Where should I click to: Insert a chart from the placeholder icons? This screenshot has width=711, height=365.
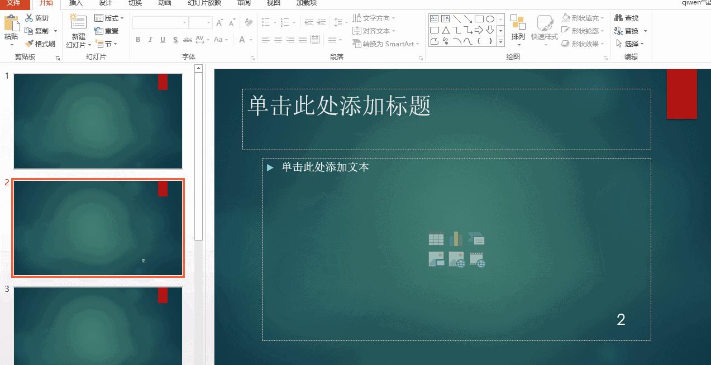point(457,239)
